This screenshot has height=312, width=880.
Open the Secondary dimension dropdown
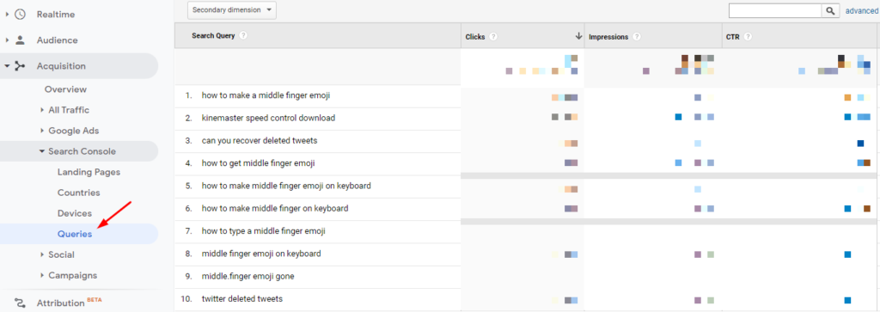coord(232,10)
